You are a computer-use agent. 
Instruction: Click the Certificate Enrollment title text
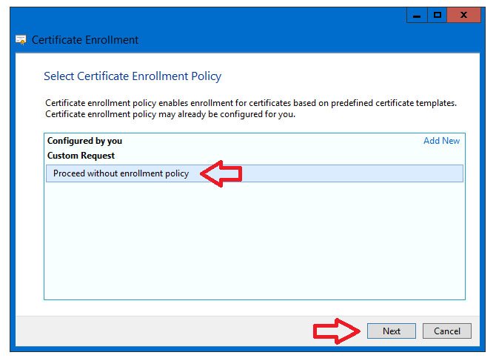[x=85, y=40]
